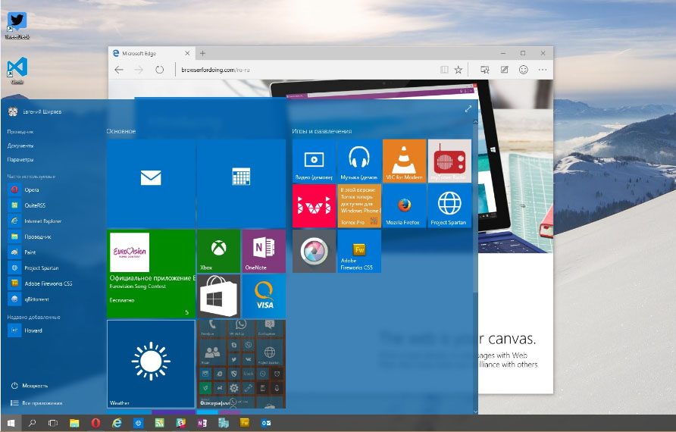The image size is (676, 432).
Task: Open Edge more actions menu
Action: click(x=543, y=70)
